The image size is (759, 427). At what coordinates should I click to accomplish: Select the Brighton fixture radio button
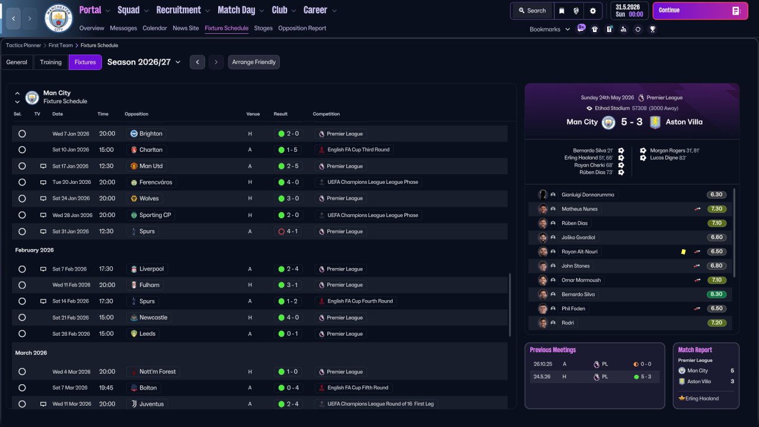22,133
